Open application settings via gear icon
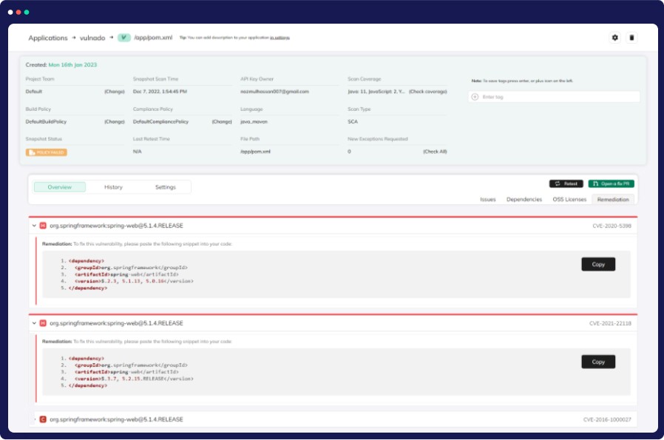The image size is (664, 440). tap(614, 38)
